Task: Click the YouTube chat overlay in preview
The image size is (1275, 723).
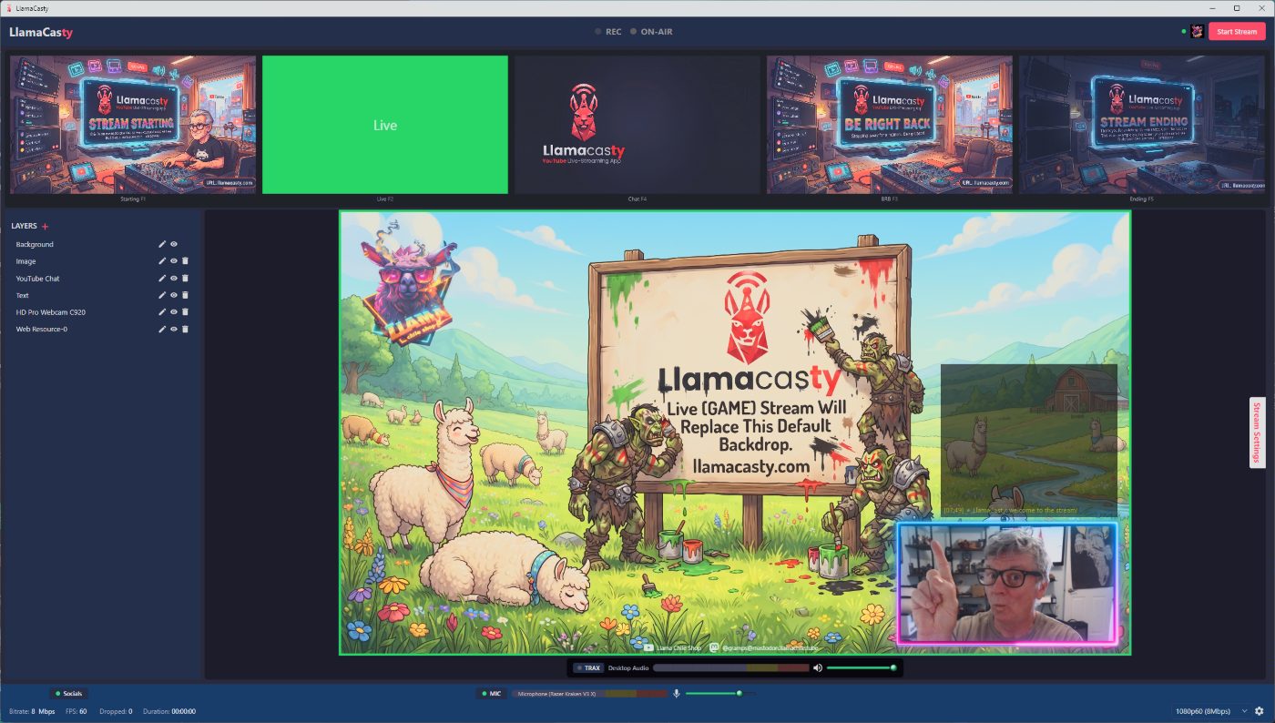Action: (x=1029, y=442)
